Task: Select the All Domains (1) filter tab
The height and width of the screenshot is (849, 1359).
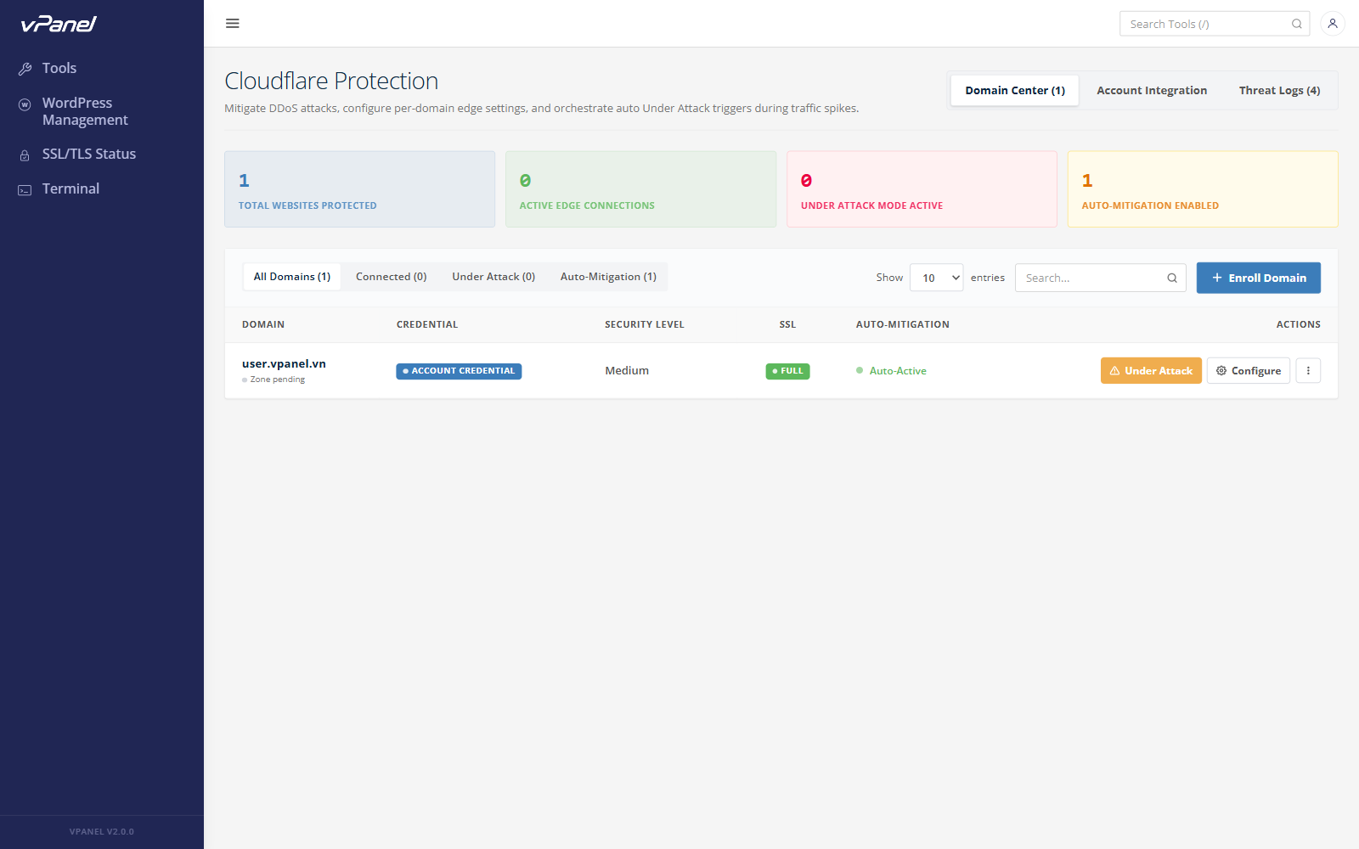Action: coord(292,277)
